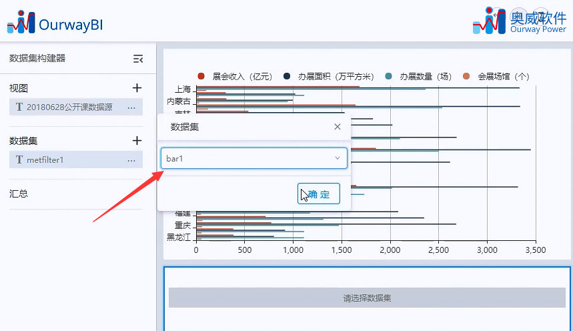The height and width of the screenshot is (331, 573).
Task: Toggle the 办展面积（万平方米） legend series
Action: [328, 77]
